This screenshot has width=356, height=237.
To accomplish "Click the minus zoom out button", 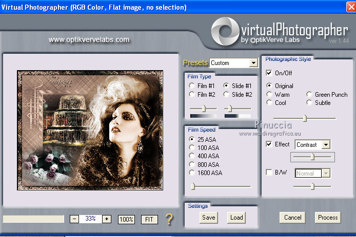I will pos(74,219).
